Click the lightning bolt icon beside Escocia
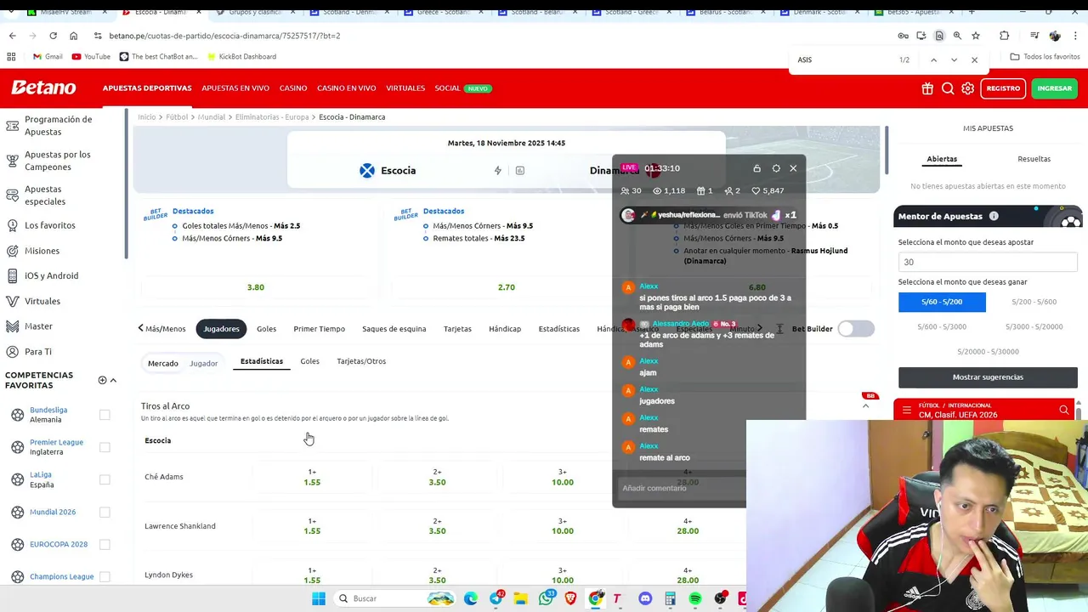 498,170
